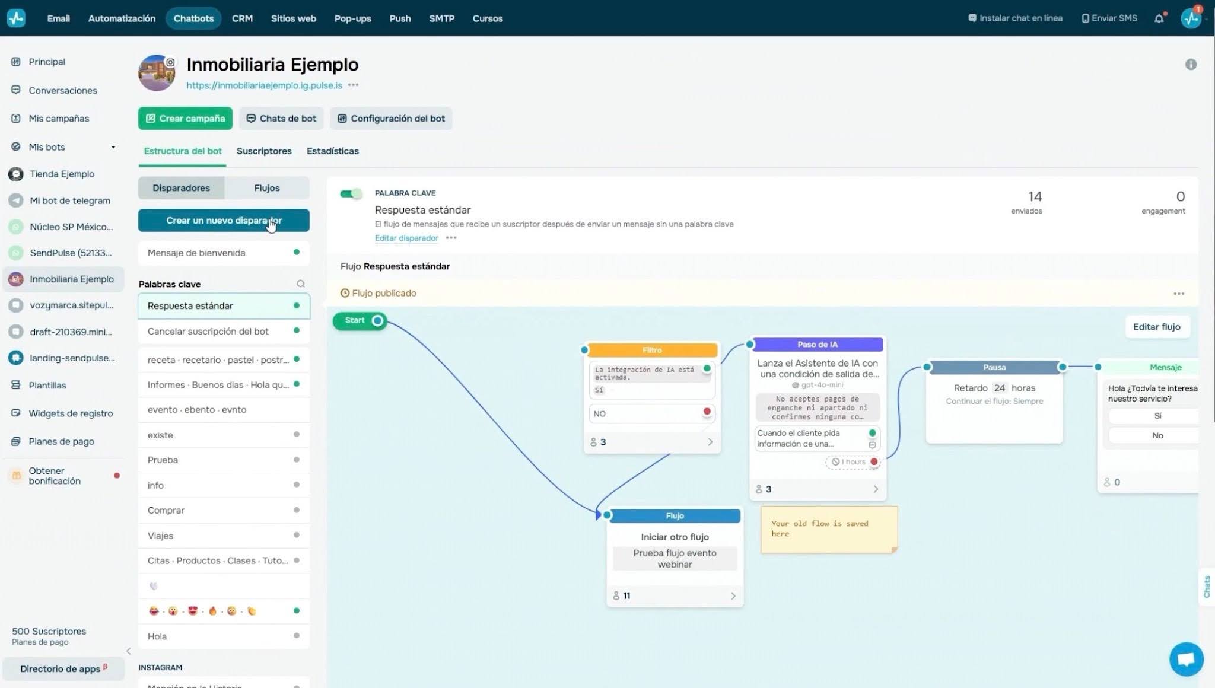Search keywords with the magnifier icon
This screenshot has height=688, width=1215.
coord(301,284)
